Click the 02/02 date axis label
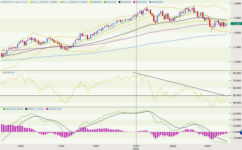242x150 pixels. tap(173, 146)
